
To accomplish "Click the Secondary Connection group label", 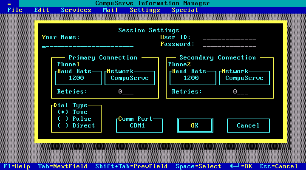I will (218, 57).
